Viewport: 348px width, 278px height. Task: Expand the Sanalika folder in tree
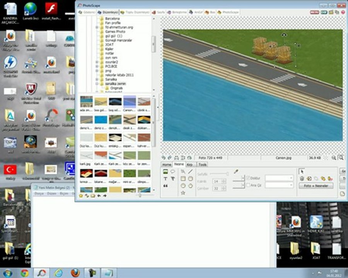click(x=97, y=79)
